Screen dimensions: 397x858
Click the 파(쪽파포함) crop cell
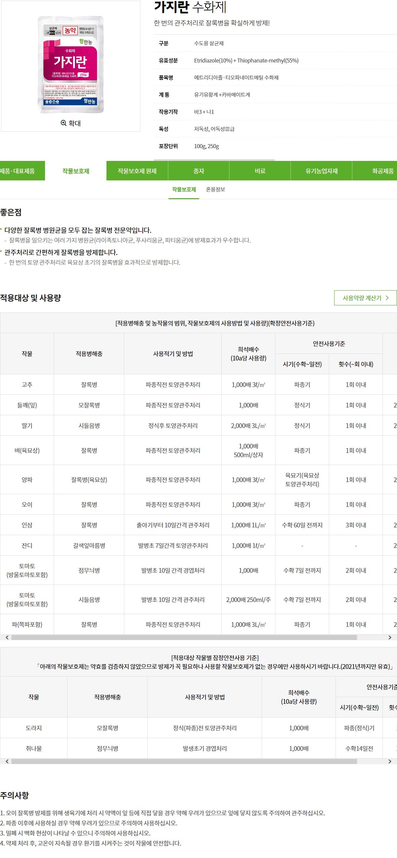pyautogui.click(x=27, y=625)
